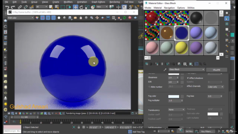Choose the Select Object tool
Viewport: 238px width, 134px height.
pyautogui.click(x=51, y=7)
